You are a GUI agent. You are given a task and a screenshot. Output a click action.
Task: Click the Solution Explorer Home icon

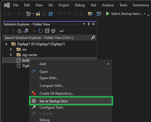point(19,31)
